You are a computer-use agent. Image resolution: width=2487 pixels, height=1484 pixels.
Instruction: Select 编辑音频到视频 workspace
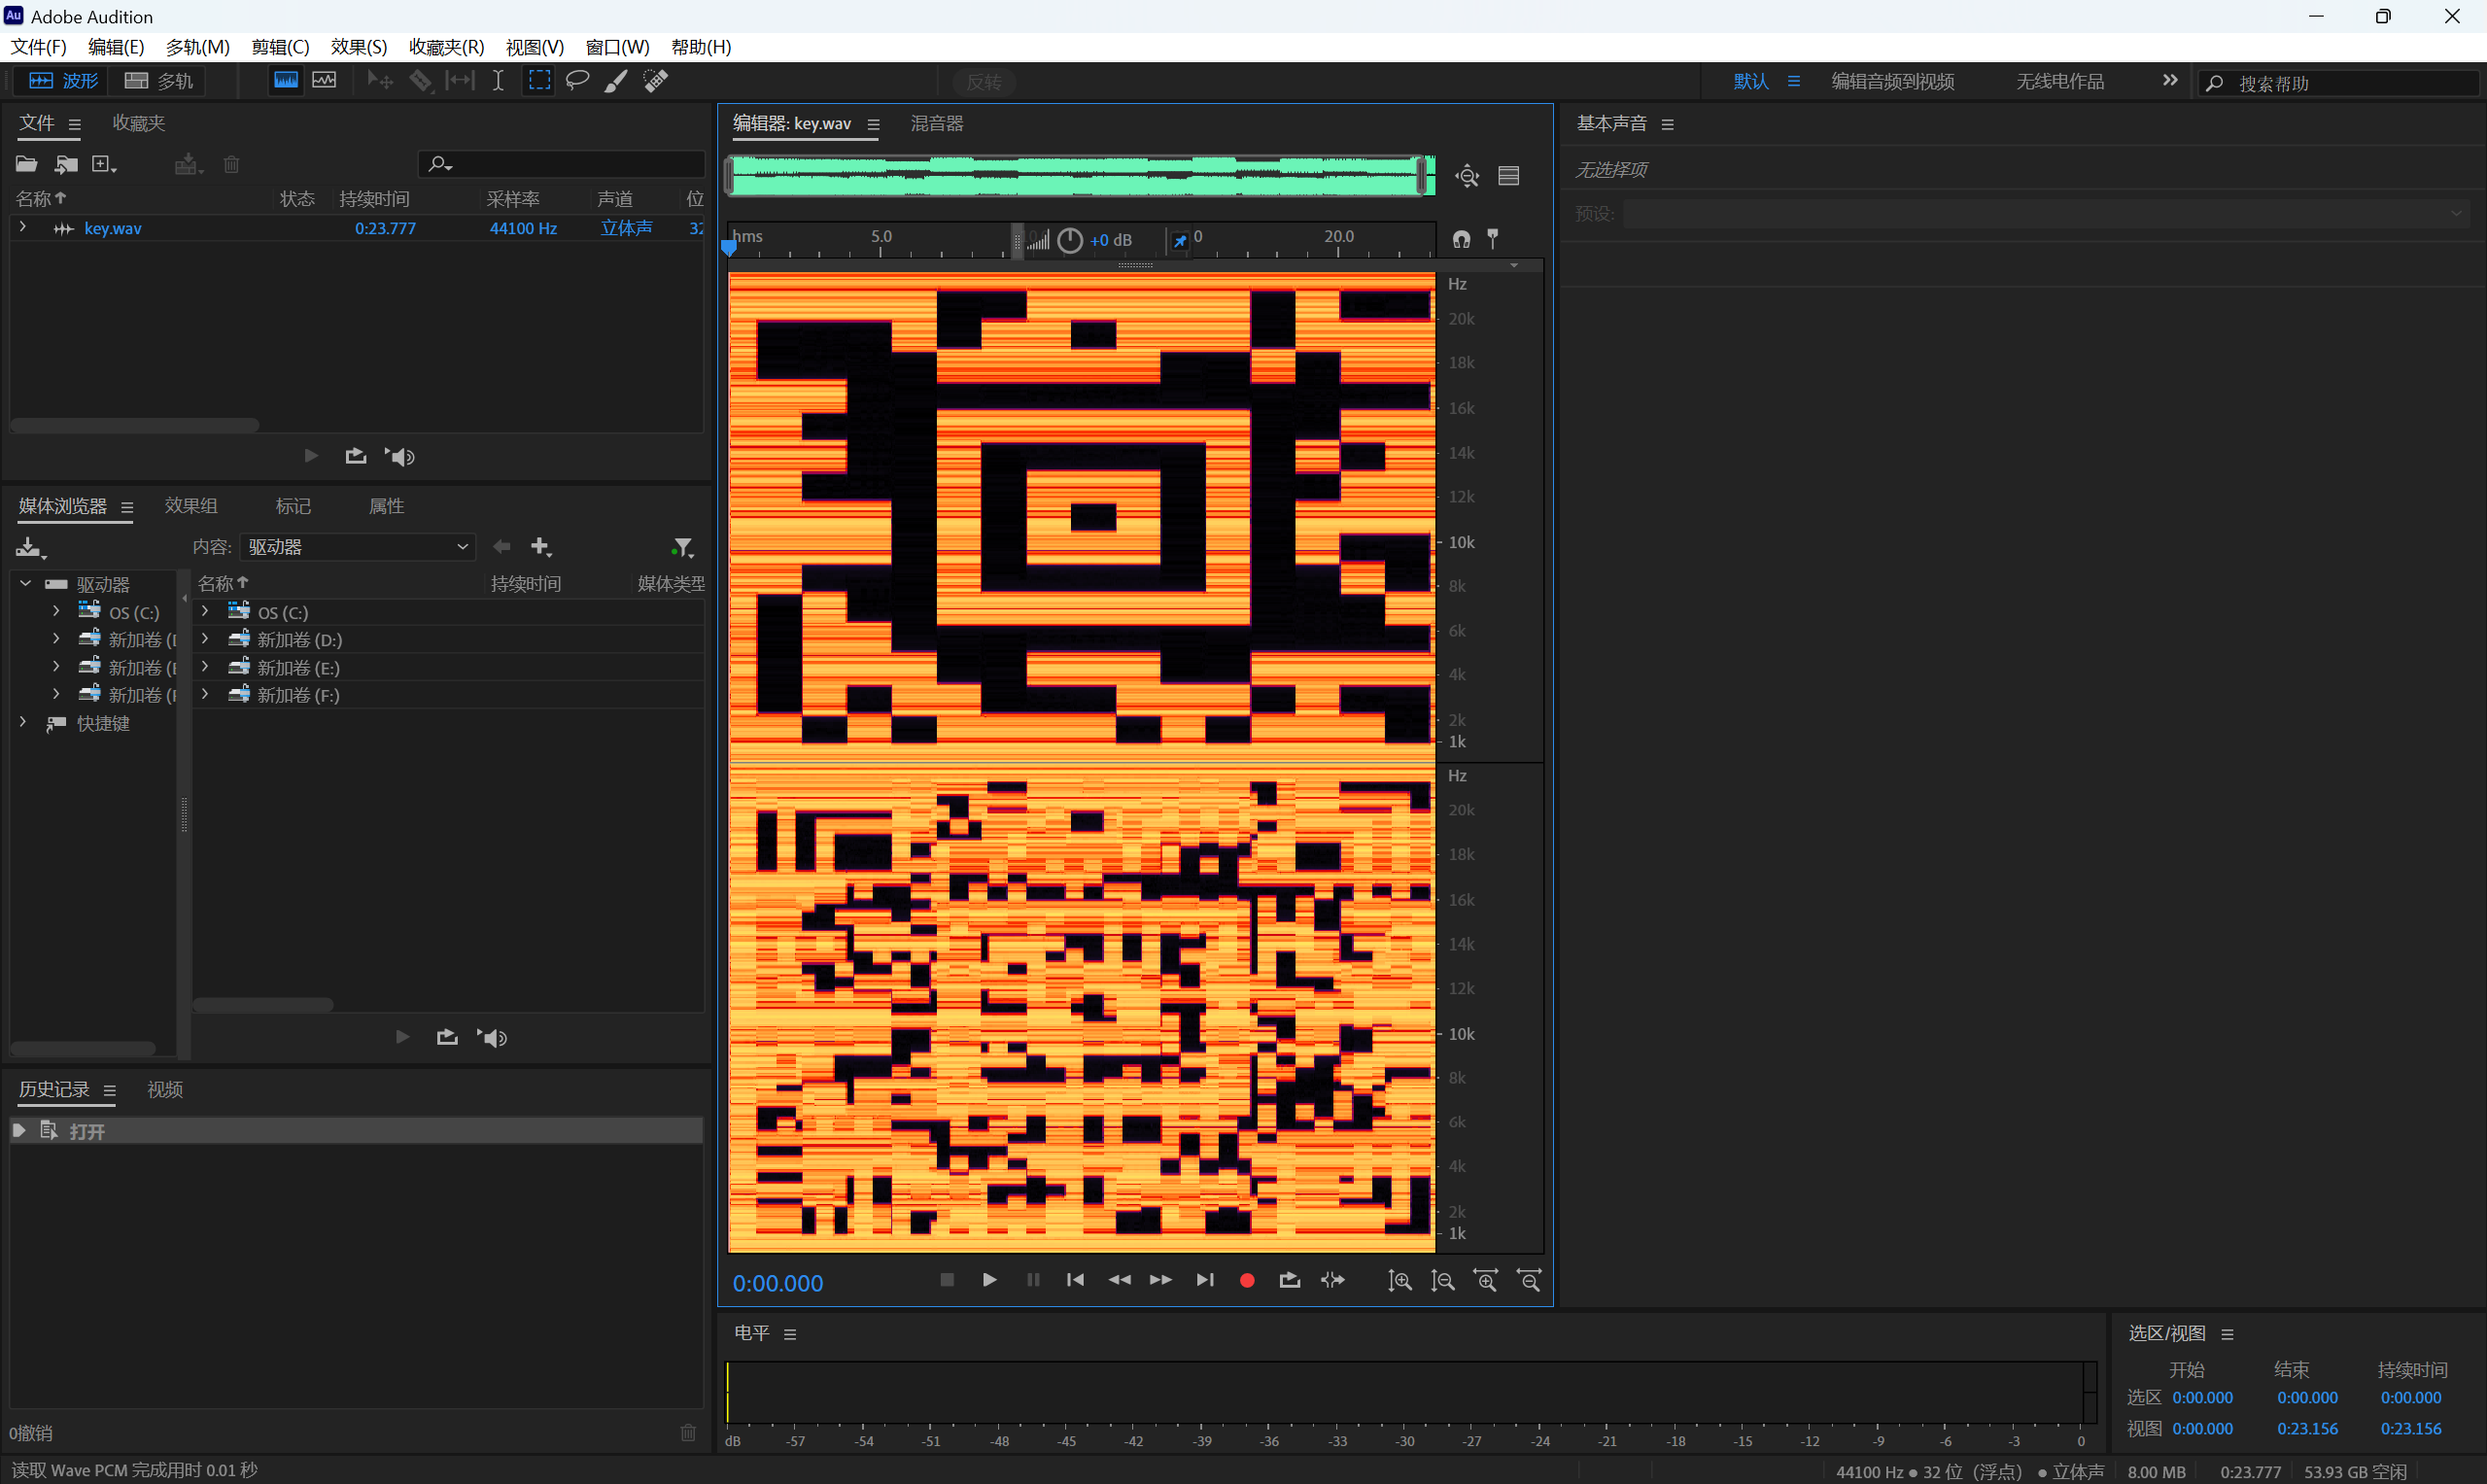coord(1893,81)
